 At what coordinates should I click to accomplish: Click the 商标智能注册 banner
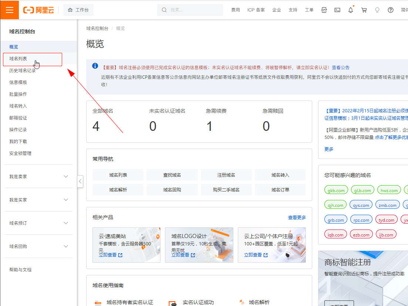coord(363,278)
